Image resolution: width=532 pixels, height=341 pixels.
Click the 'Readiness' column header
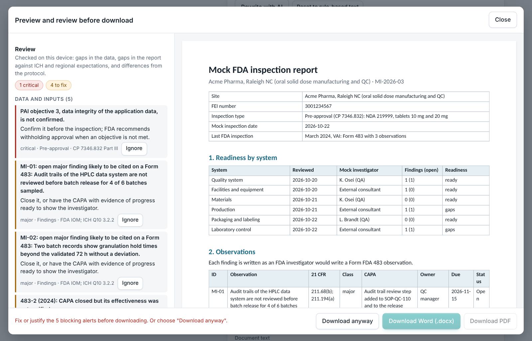(x=466, y=170)
